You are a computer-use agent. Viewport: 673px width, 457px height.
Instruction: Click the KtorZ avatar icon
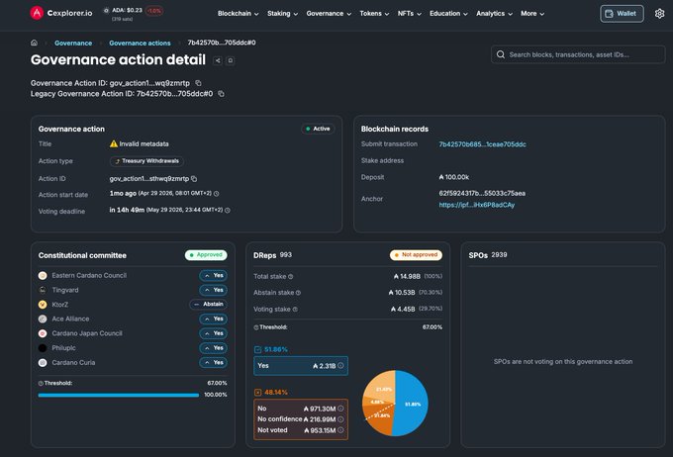43,305
